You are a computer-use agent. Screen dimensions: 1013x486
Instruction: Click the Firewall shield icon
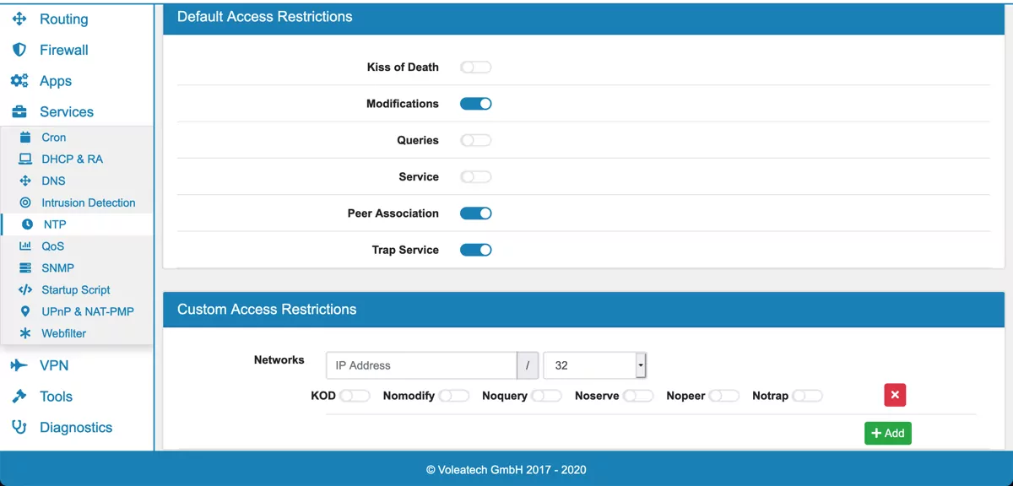[x=19, y=50]
